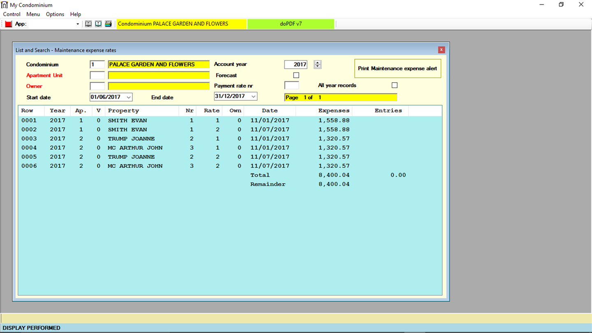The width and height of the screenshot is (592, 333).
Task: Click the Apartment Unit number field
Action: click(x=97, y=75)
